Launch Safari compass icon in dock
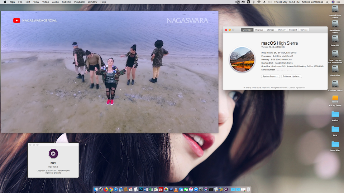Image resolution: width=344 pixels, height=193 pixels. (116, 189)
